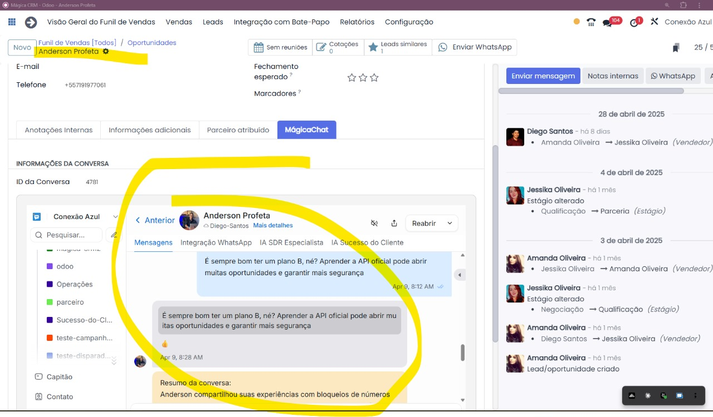Click the circular arrow CRM app icon
Image resolution: width=713 pixels, height=417 pixels.
[31, 22]
